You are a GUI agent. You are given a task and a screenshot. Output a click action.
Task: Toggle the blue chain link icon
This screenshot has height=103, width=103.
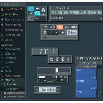pyautogui.click(x=37, y=13)
